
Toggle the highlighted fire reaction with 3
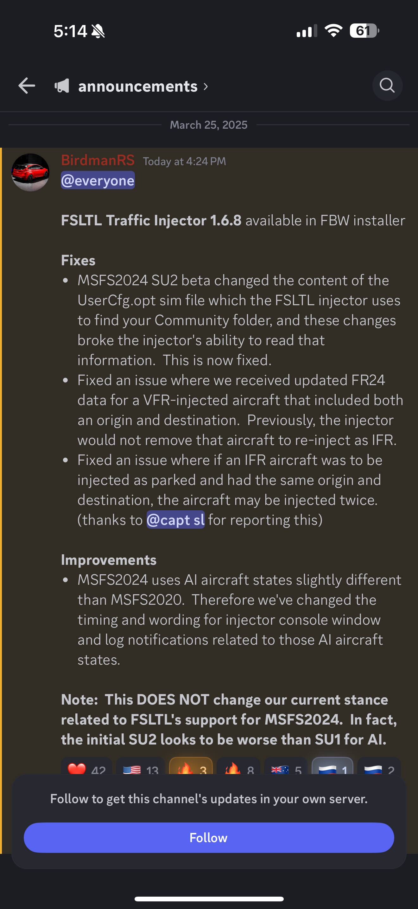tap(191, 766)
